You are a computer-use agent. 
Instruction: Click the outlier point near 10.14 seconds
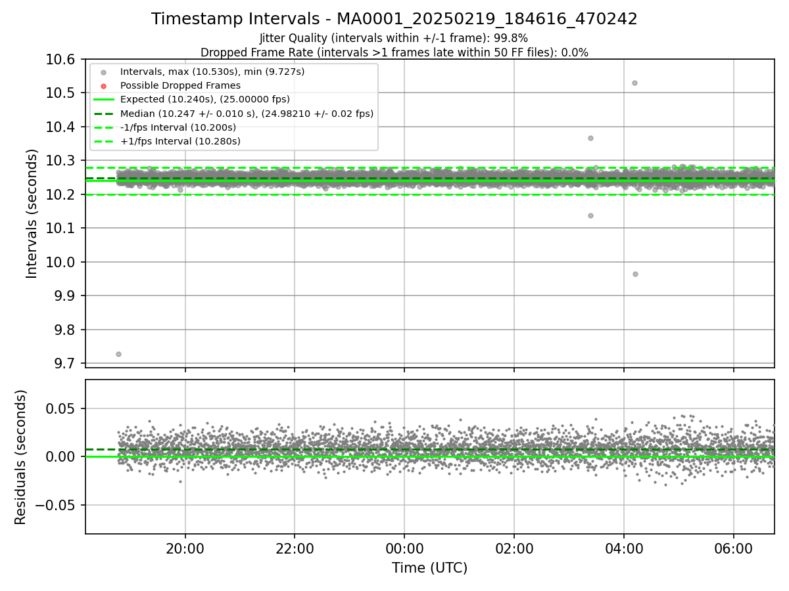coord(590,215)
